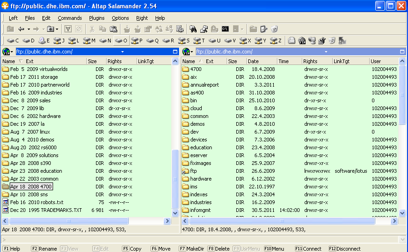Open the Plugins menu
Screen dimensions: 408x252
point(97,18)
